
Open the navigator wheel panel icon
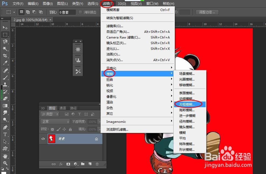(x=78, y=50)
